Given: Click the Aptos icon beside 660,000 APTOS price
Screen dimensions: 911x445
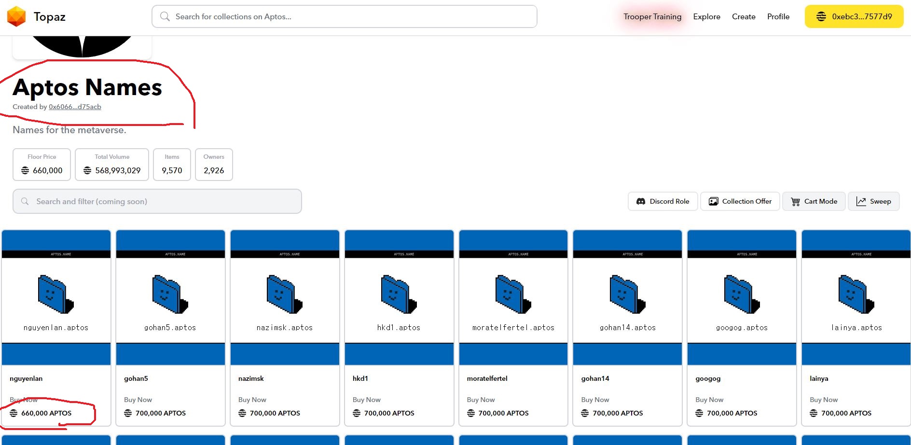Looking at the screenshot, I should coord(14,413).
